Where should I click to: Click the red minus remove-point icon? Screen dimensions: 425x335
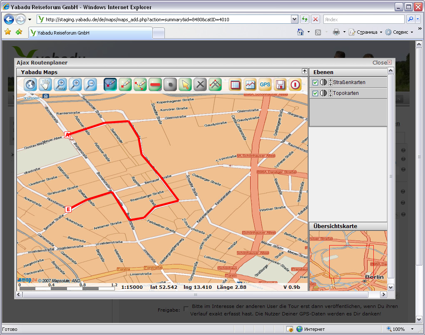coord(155,85)
